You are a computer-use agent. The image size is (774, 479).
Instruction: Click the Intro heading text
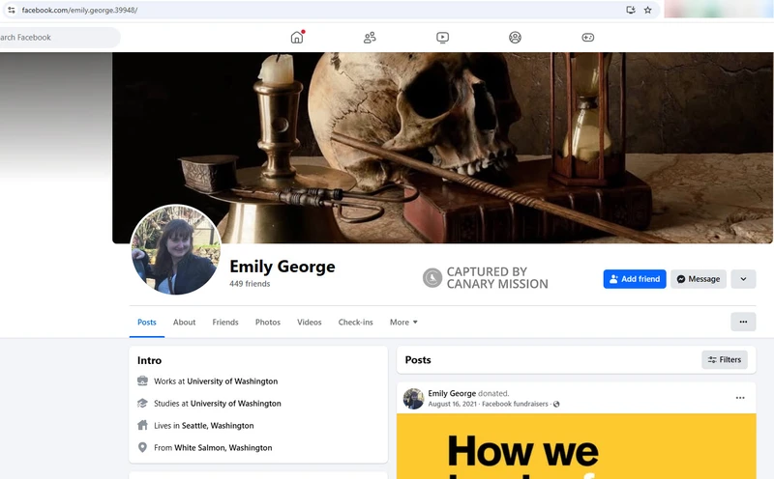coord(150,360)
